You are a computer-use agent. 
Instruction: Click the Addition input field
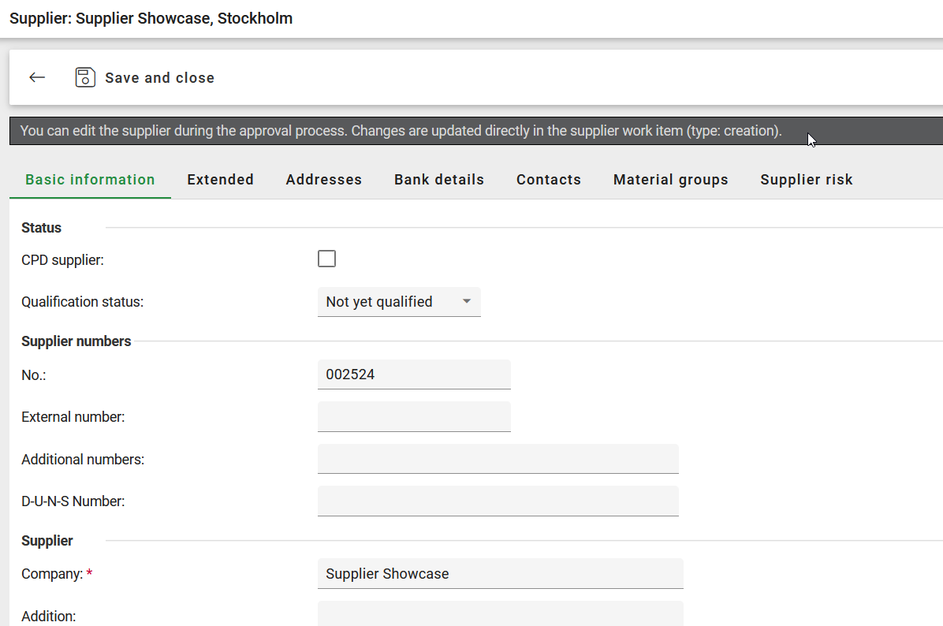point(499,614)
